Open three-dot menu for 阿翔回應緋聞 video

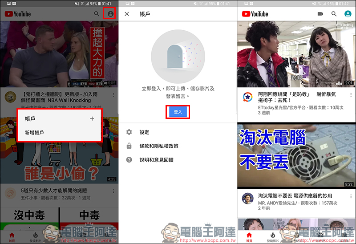tap(351, 95)
